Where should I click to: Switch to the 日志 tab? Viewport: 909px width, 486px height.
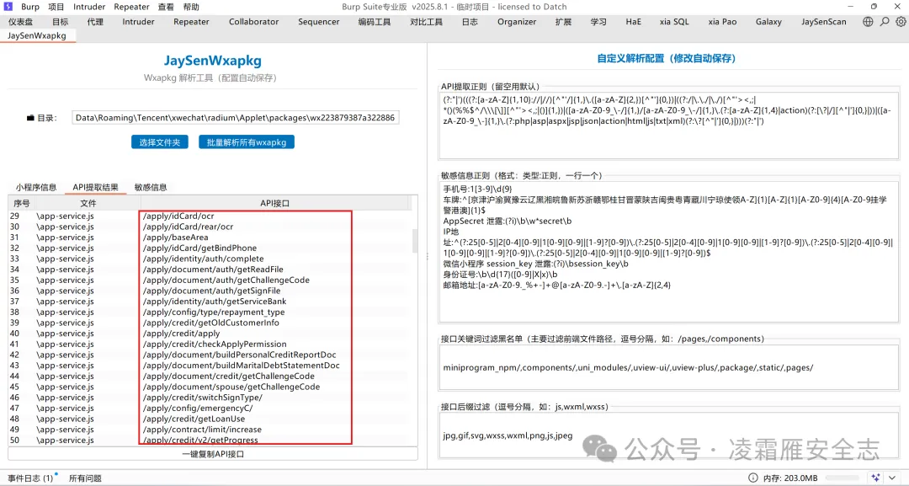pyautogui.click(x=470, y=21)
